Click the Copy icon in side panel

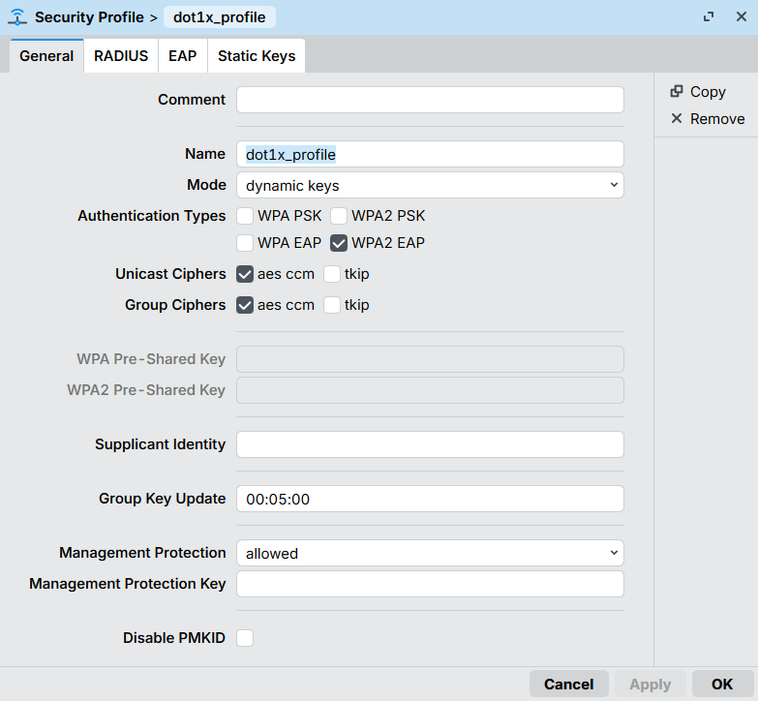point(677,91)
